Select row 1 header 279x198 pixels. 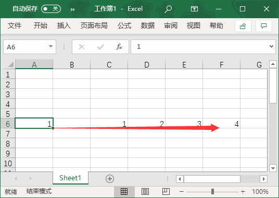click(8, 74)
